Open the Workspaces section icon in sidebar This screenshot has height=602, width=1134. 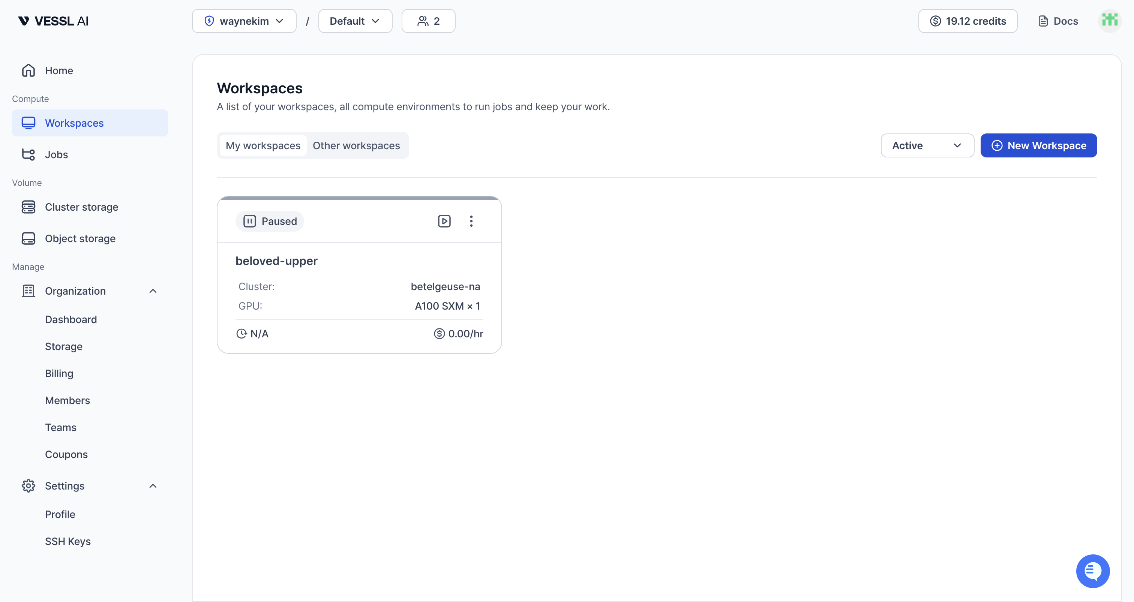pyautogui.click(x=28, y=123)
